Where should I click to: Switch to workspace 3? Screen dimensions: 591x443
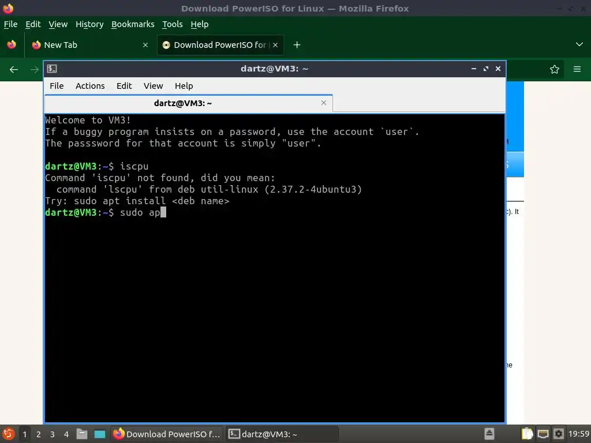coord(53,434)
